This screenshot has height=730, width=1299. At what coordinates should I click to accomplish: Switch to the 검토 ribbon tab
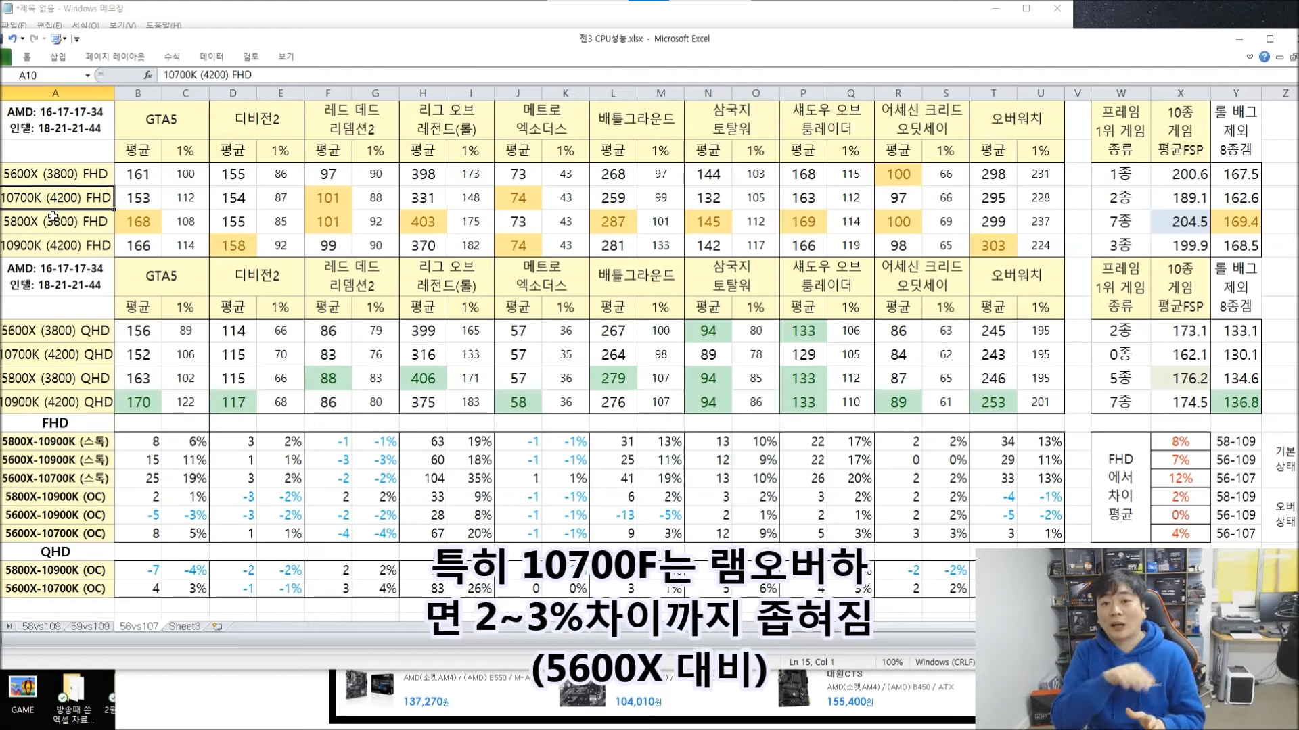click(x=251, y=57)
